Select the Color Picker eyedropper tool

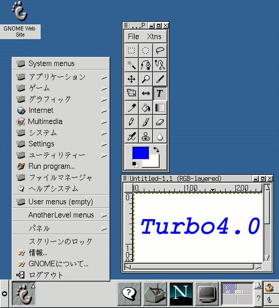tap(131, 107)
